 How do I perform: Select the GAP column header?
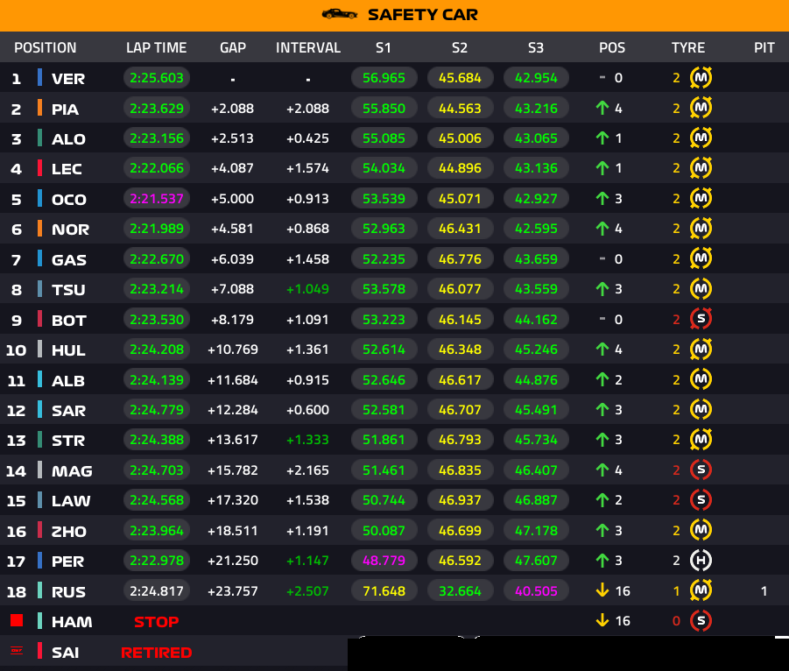233,47
